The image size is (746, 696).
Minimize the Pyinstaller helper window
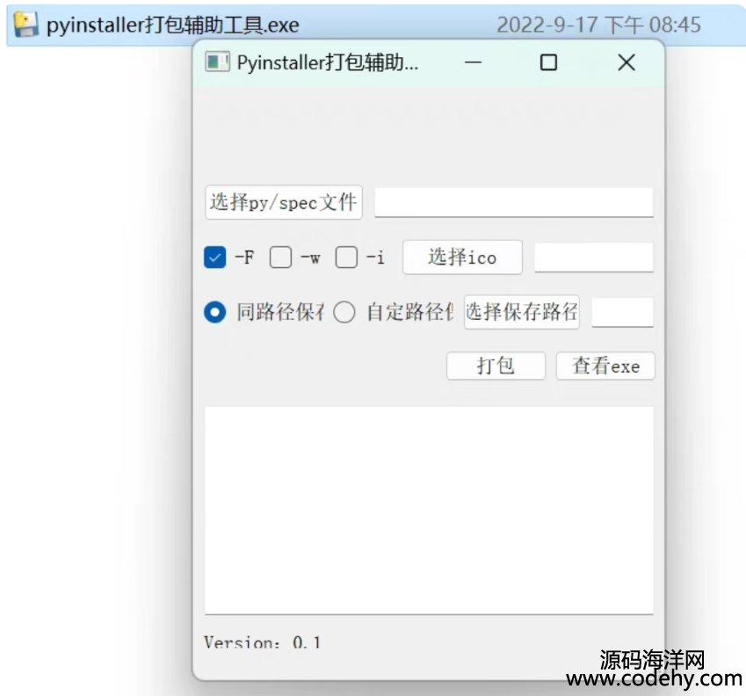[473, 62]
